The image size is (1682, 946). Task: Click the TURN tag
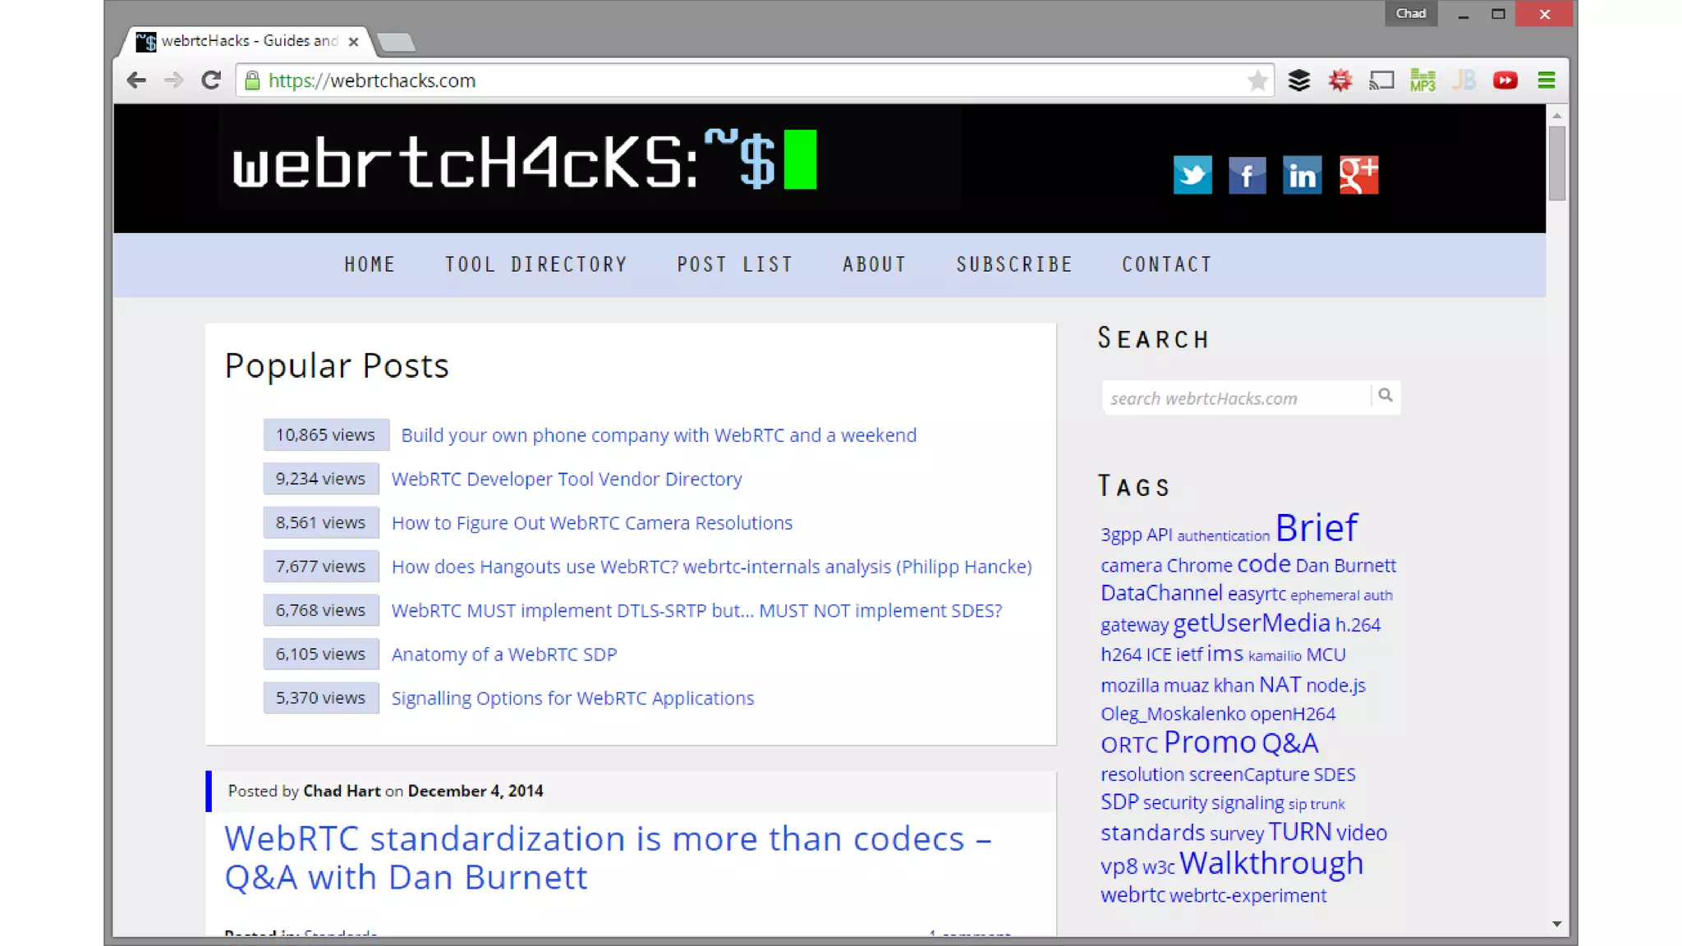coord(1299,832)
